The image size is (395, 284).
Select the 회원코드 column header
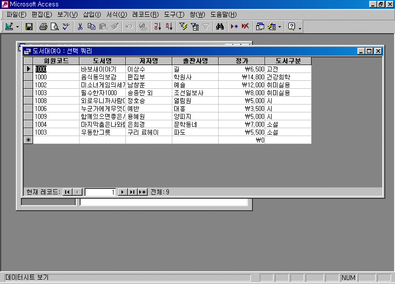(x=56, y=61)
